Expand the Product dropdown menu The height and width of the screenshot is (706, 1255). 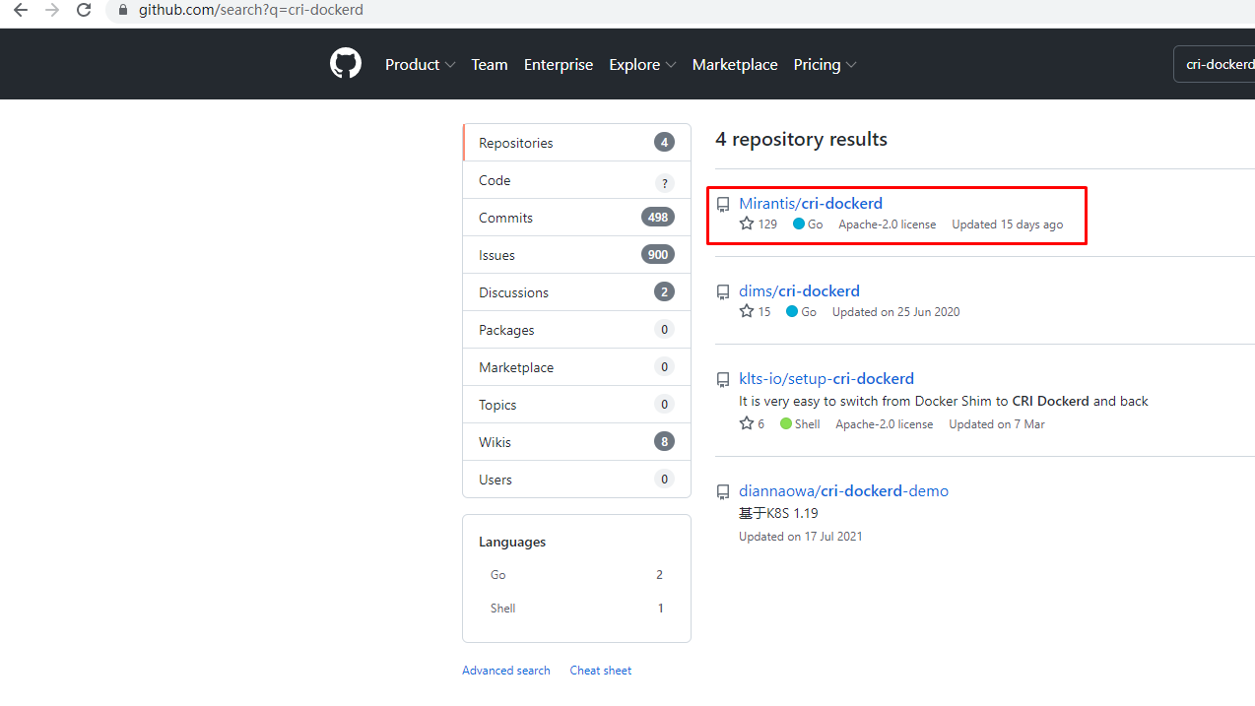click(420, 65)
